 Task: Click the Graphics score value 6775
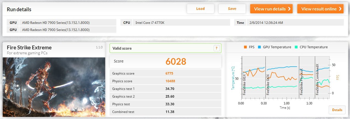coord(169,73)
